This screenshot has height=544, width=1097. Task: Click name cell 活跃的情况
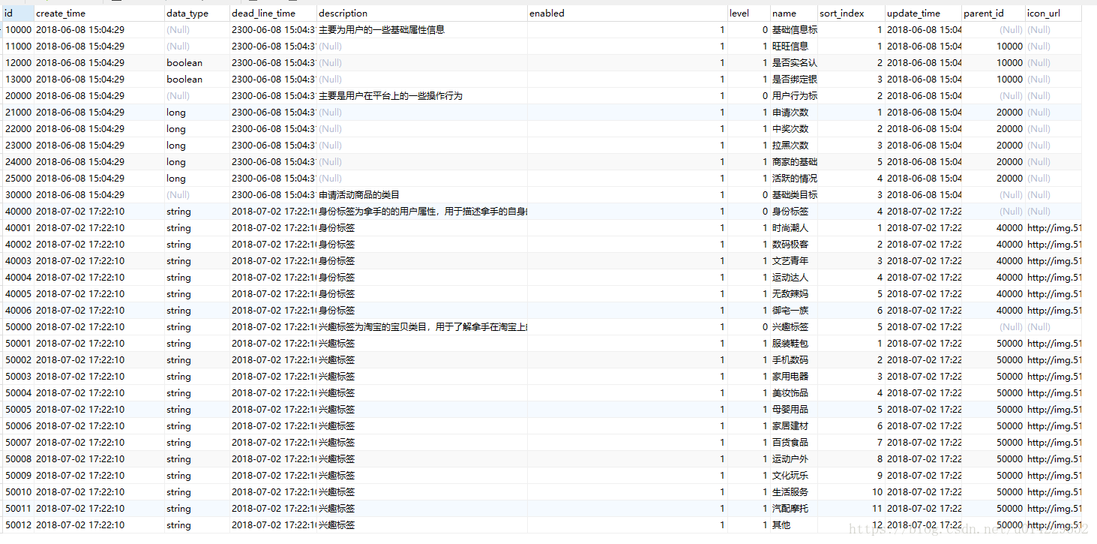point(794,179)
